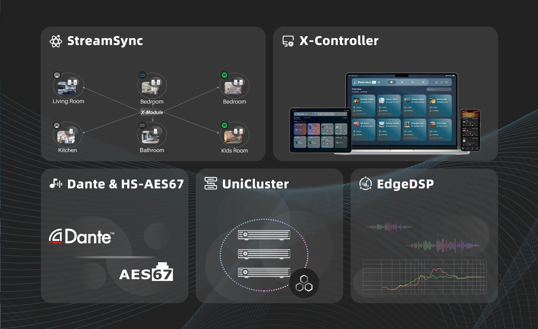Pause playback in tablet Party zone
Image resolution: width=538 pixels, height=329 pixels.
click(x=314, y=131)
